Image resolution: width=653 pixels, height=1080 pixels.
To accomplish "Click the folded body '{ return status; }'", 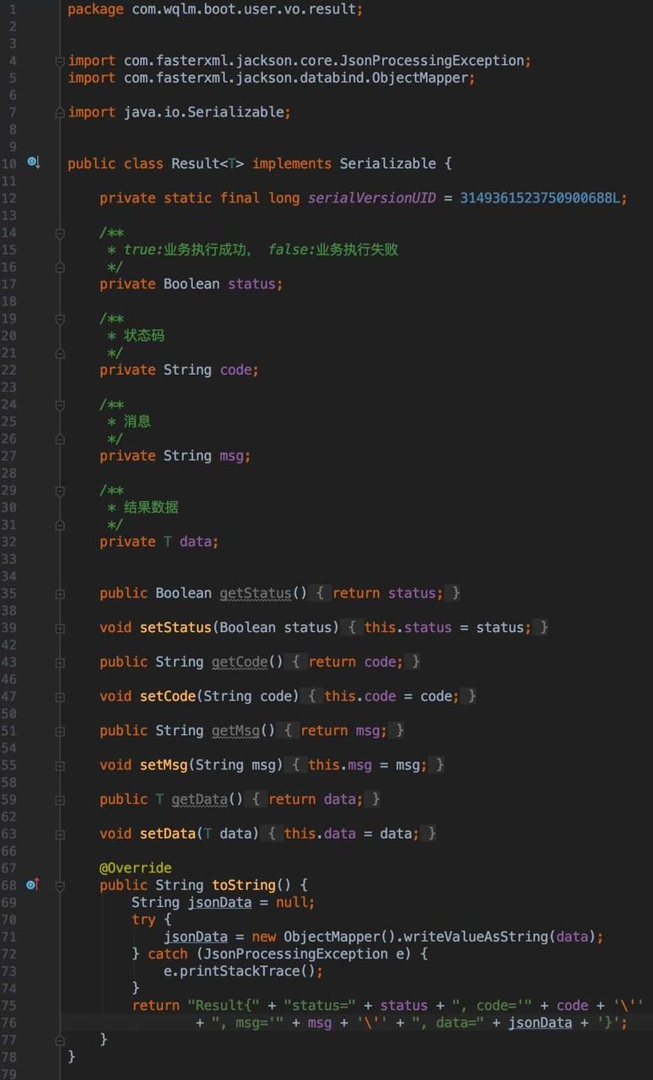I will (388, 593).
